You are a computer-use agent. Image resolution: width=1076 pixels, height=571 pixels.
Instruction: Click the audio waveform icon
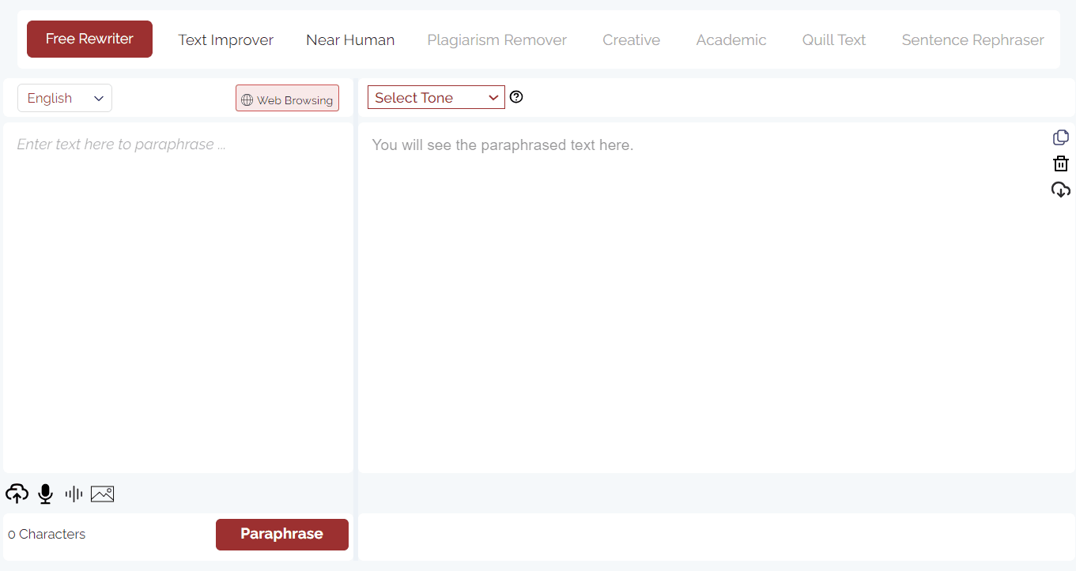(73, 493)
